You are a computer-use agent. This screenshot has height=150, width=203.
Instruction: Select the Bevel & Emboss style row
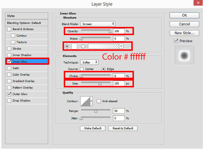(x=26, y=29)
